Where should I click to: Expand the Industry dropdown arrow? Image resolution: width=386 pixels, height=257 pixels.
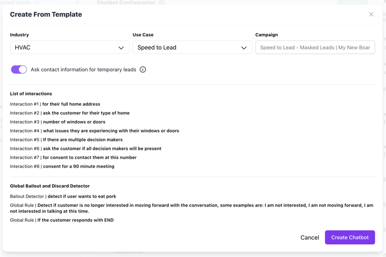[121, 48]
